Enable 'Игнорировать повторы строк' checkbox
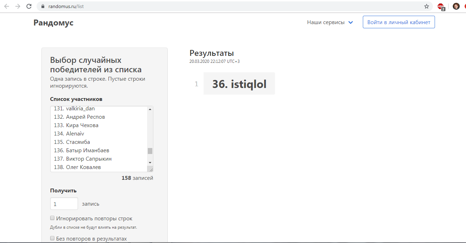The image size is (466, 243). (52, 218)
